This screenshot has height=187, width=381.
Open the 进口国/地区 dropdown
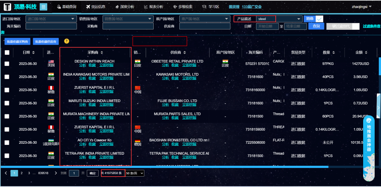51,19
